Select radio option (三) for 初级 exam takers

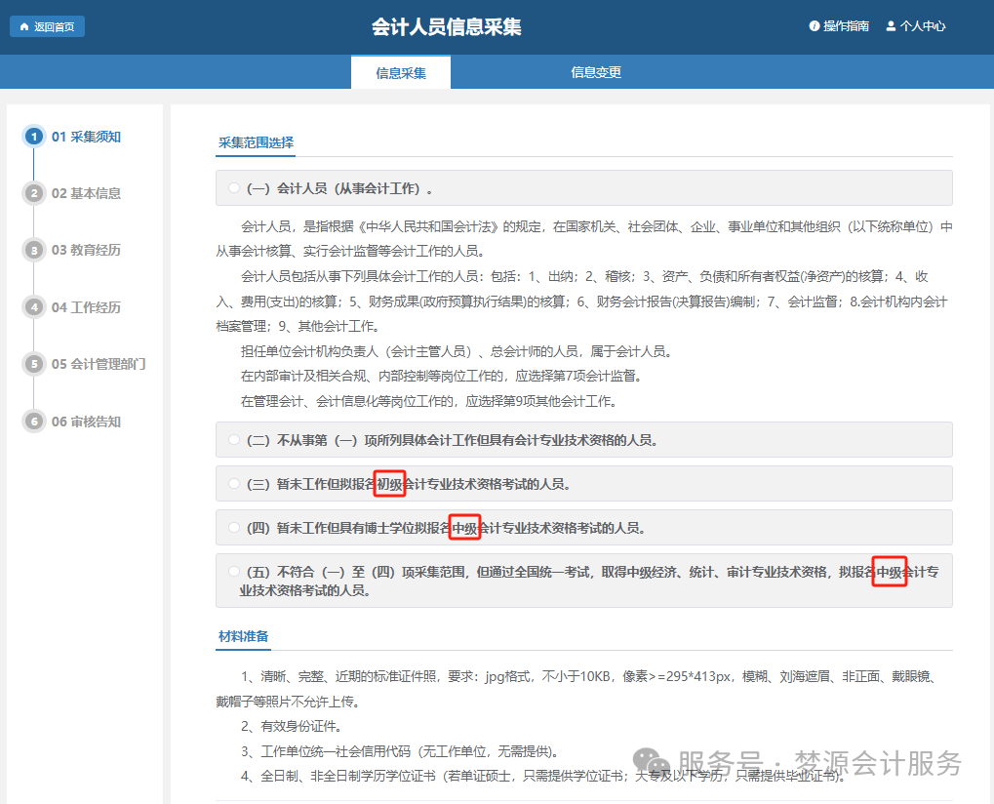pos(234,483)
